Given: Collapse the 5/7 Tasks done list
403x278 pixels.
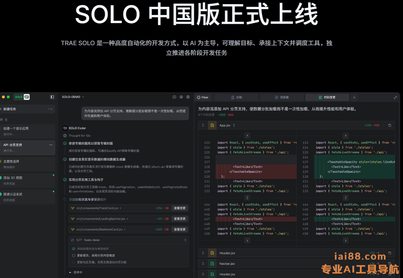Looking at the screenshot, I should point(185,240).
